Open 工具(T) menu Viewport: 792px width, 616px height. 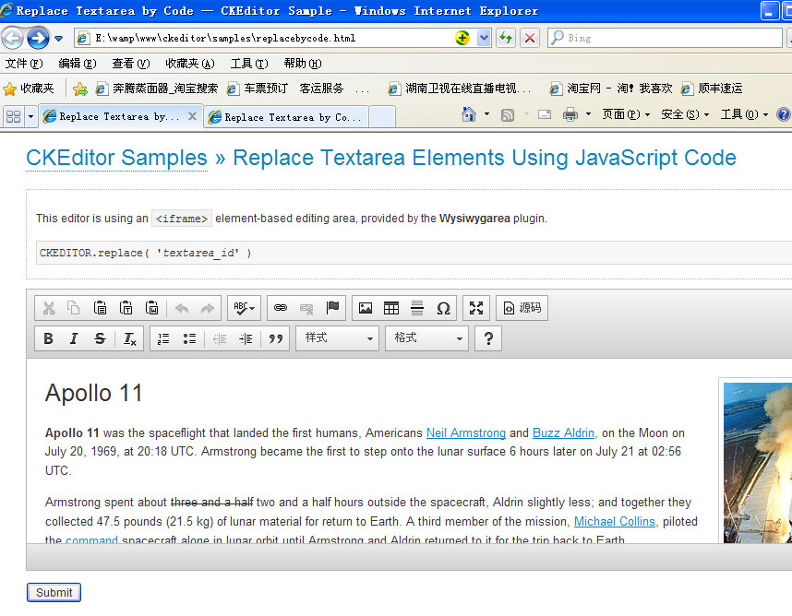(249, 64)
